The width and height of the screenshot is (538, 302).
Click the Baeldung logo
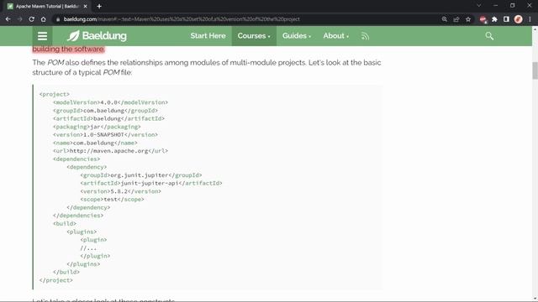(97, 35)
